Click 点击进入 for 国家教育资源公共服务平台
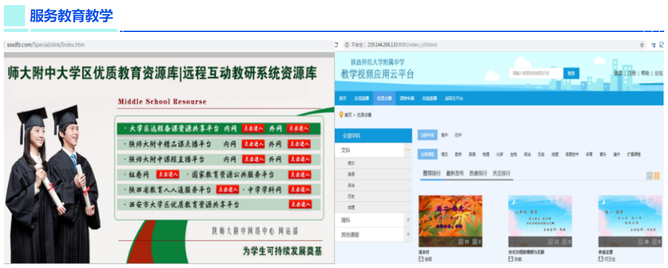The image size is (668, 268). [x=300, y=175]
